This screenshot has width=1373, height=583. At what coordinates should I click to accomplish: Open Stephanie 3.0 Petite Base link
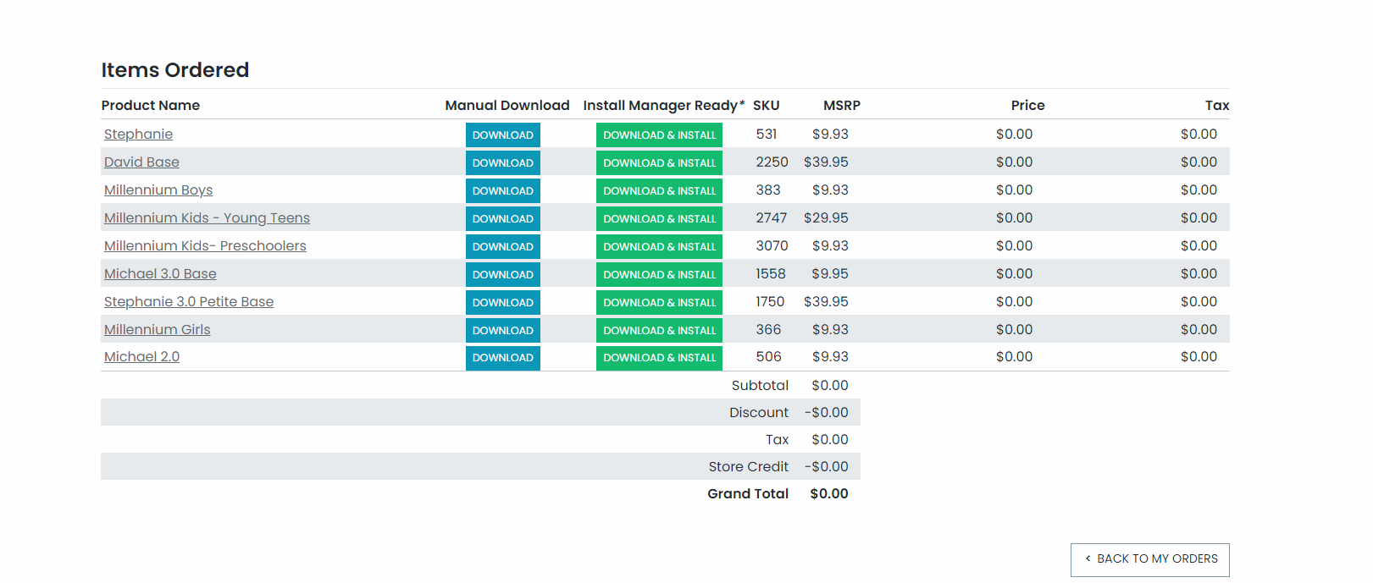click(189, 302)
